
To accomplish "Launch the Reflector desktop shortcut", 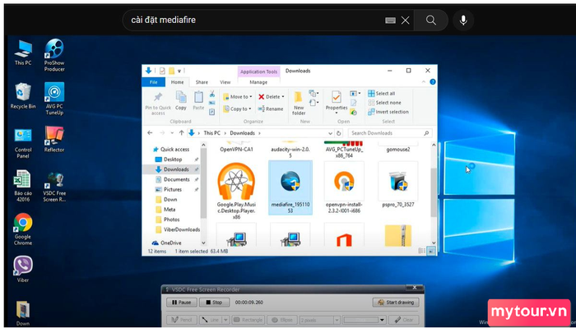I will 54,139.
